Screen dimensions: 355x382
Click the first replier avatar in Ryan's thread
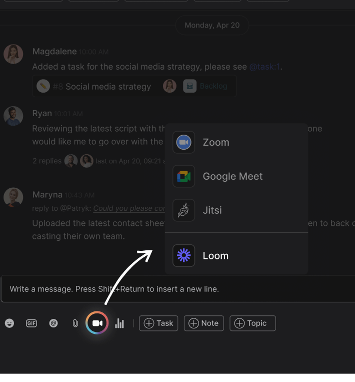pos(71,161)
